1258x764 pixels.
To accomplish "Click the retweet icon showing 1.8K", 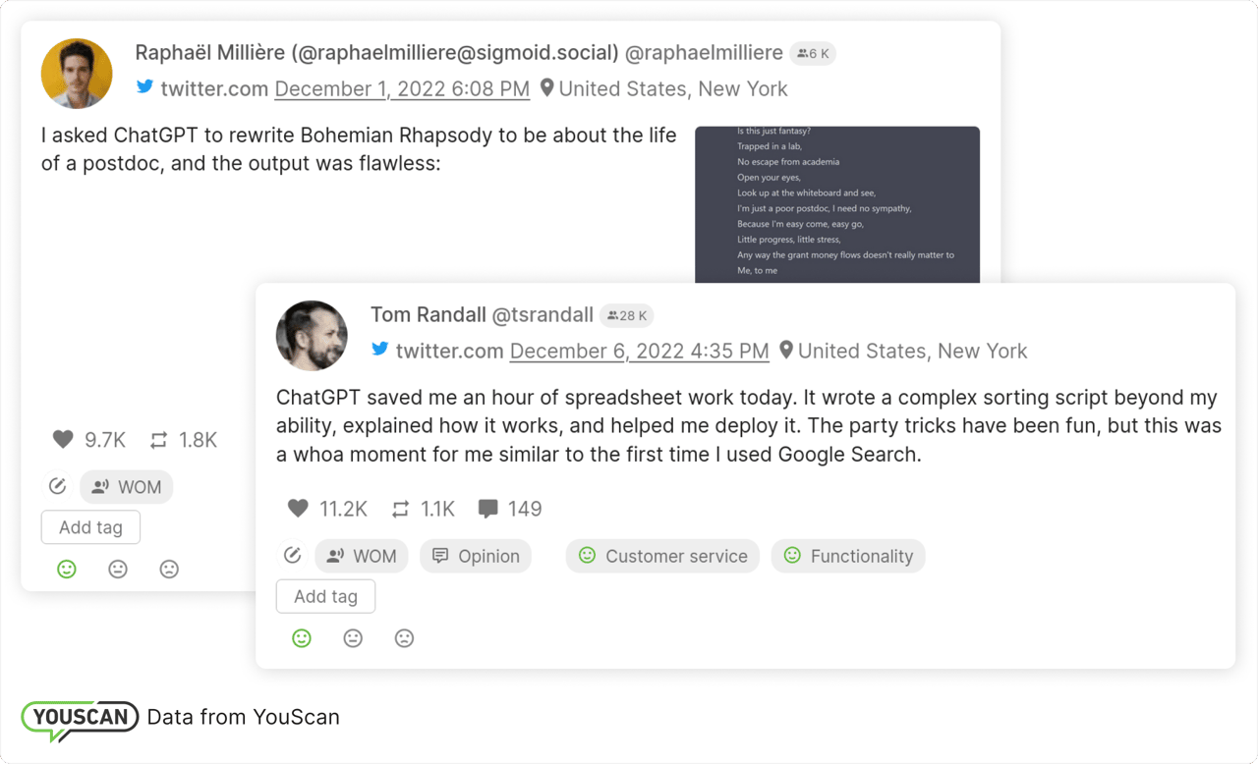I will [x=158, y=440].
